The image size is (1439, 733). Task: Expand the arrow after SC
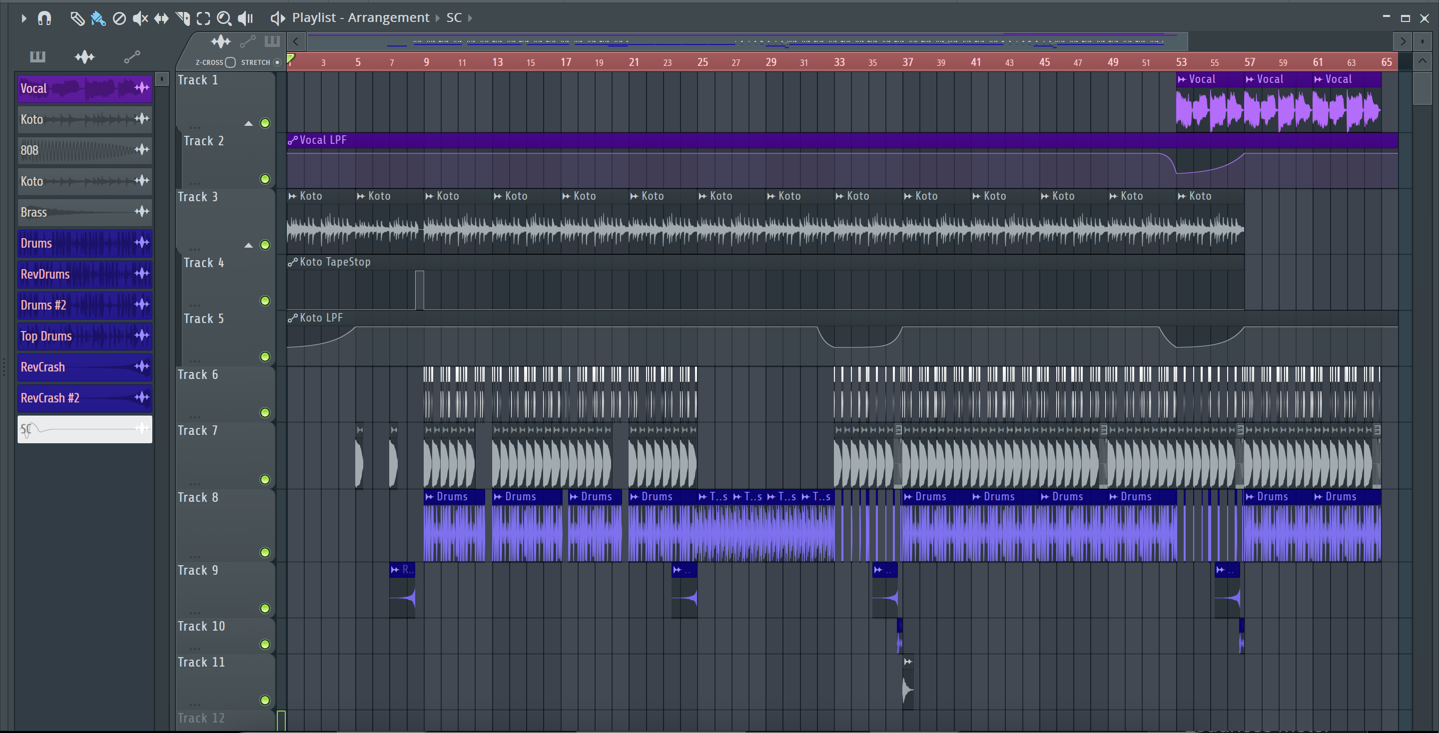pos(470,18)
